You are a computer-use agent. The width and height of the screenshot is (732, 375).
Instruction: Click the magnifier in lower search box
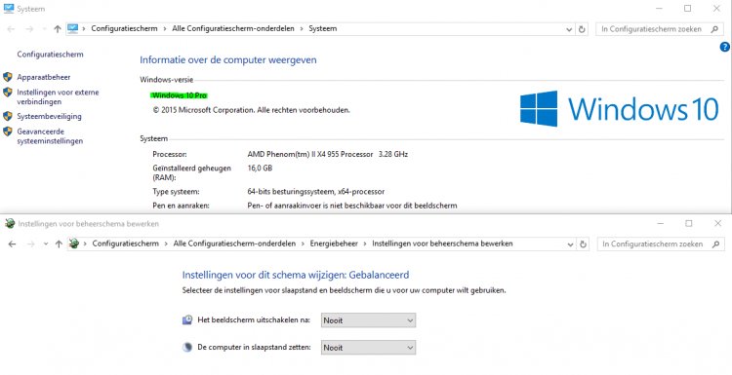point(715,244)
